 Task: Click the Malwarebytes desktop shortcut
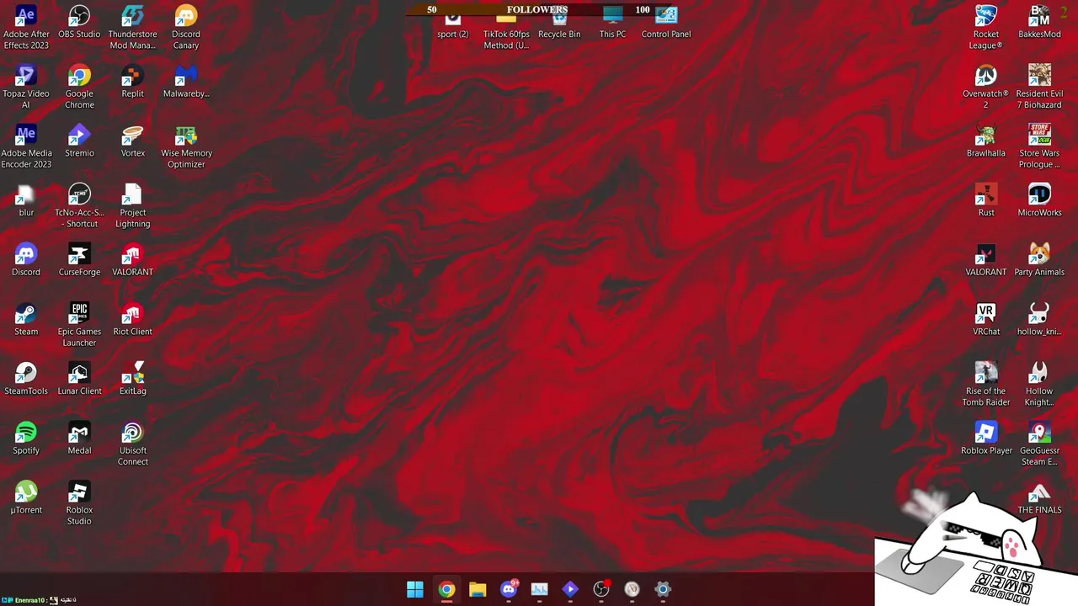pyautogui.click(x=186, y=81)
